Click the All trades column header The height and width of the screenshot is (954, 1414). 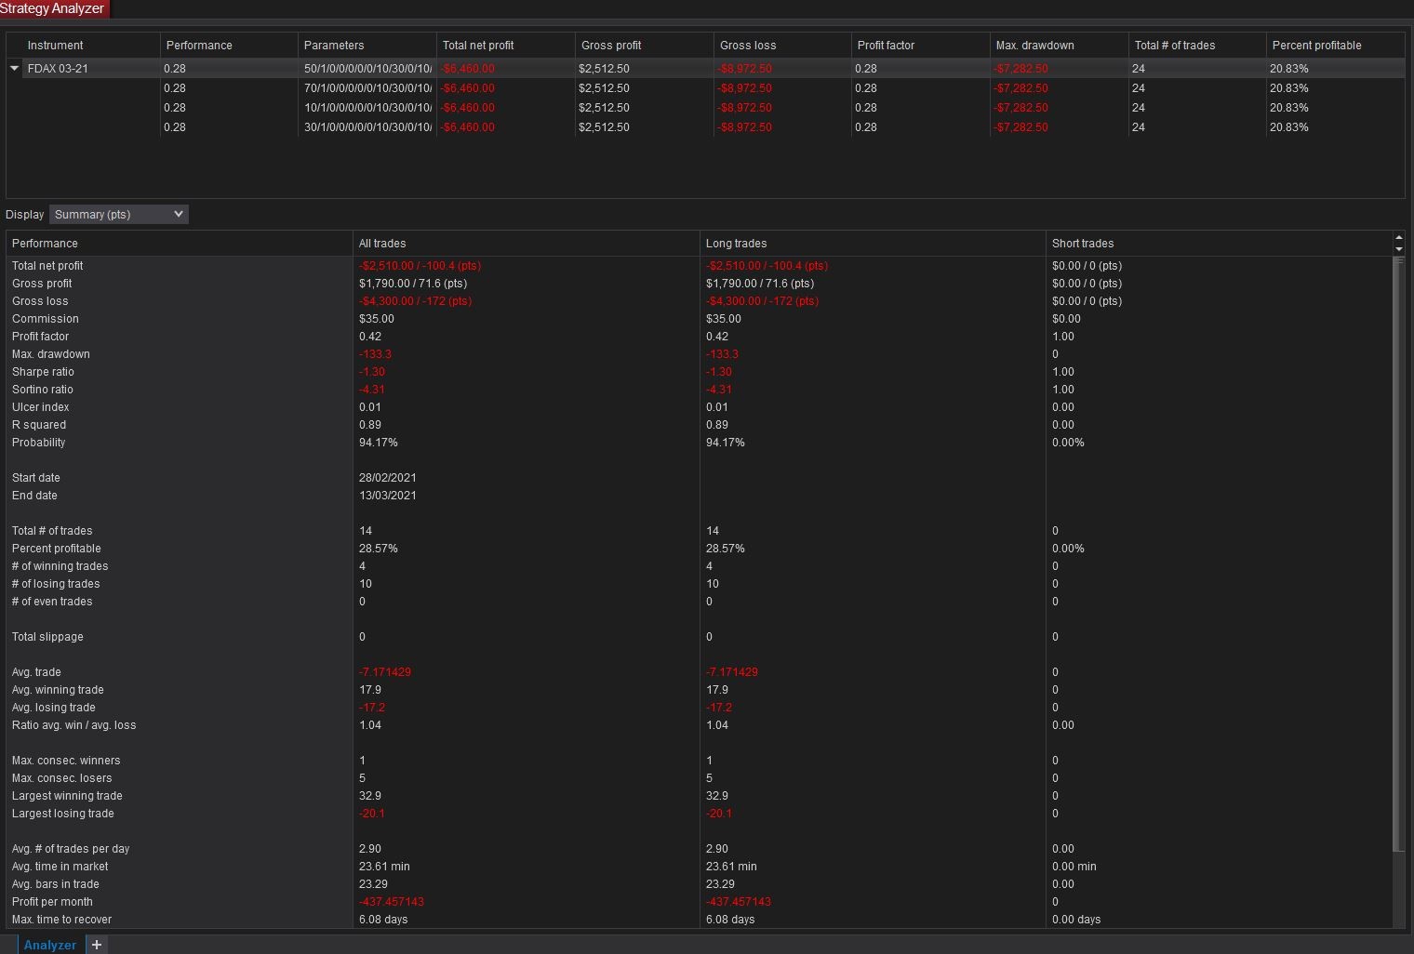click(x=381, y=243)
